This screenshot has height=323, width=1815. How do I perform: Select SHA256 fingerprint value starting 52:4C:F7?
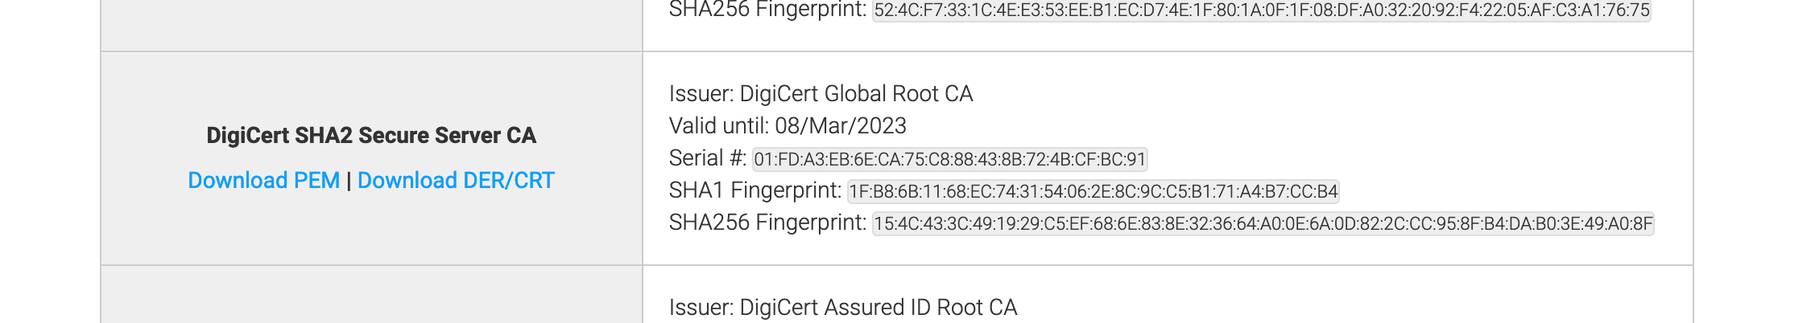(1262, 10)
